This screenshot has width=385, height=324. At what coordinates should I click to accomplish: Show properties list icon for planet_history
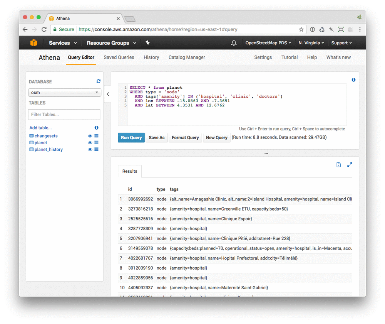[96, 149]
